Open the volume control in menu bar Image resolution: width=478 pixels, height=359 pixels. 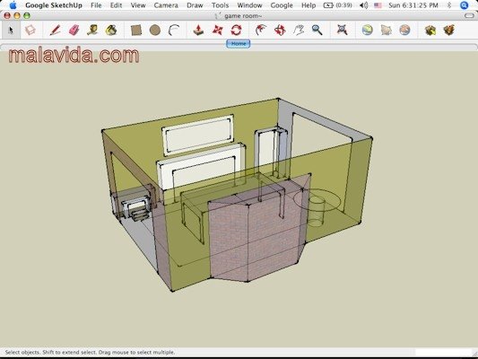tap(363, 5)
